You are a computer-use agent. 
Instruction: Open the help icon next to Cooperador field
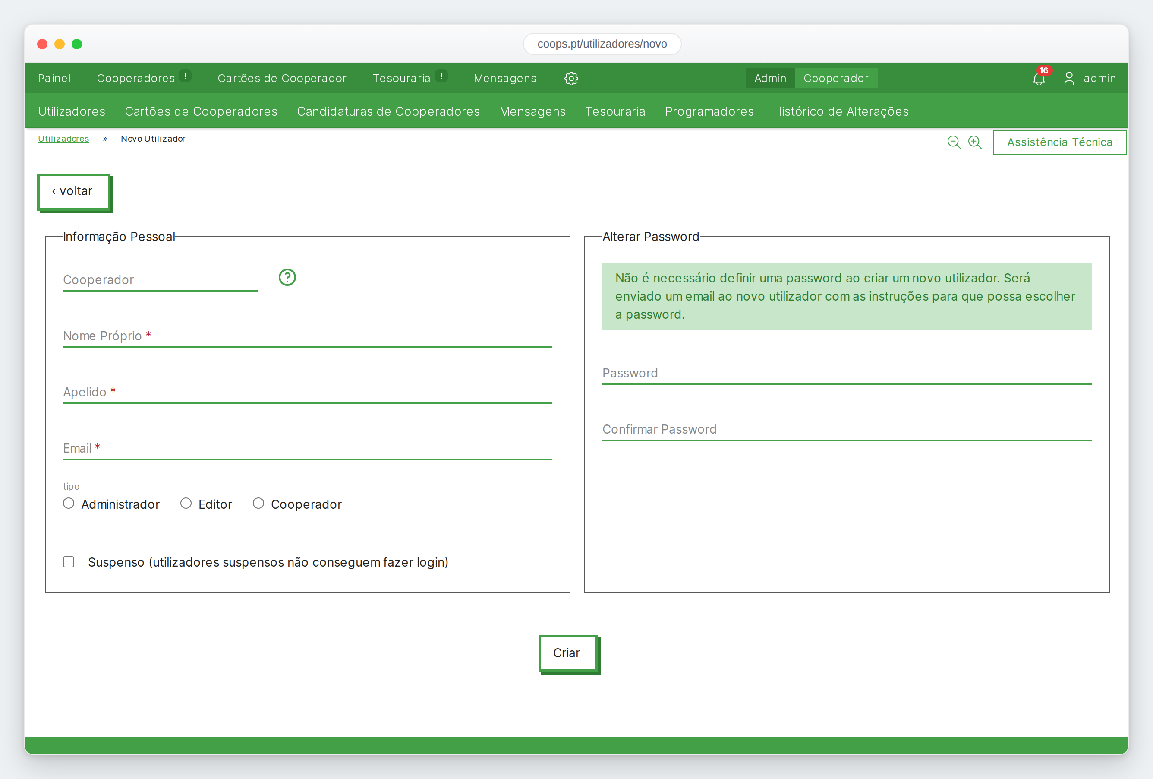point(287,278)
